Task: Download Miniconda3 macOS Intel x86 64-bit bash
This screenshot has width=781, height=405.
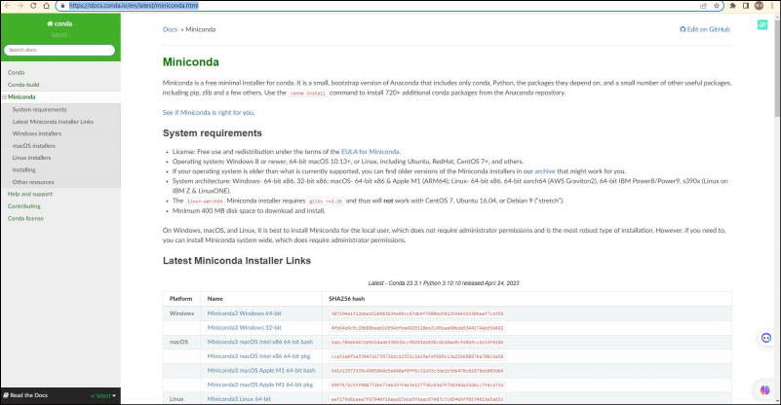Action: [x=260, y=342]
